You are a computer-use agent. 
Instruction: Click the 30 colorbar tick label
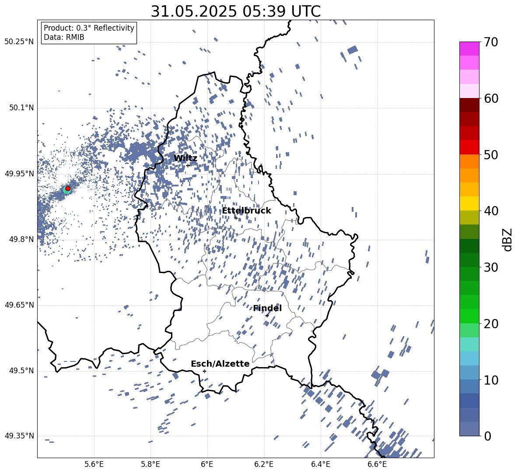[491, 267]
